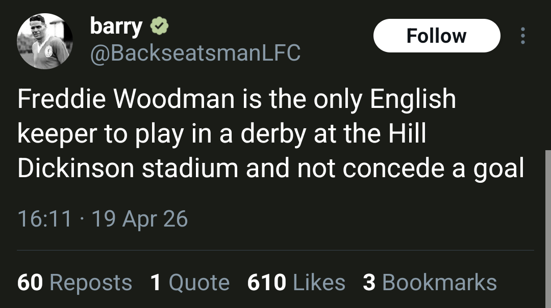Click "Dickinson stadium" in the tweet text
This screenshot has width=551, height=308.
pyautogui.click(x=128, y=169)
